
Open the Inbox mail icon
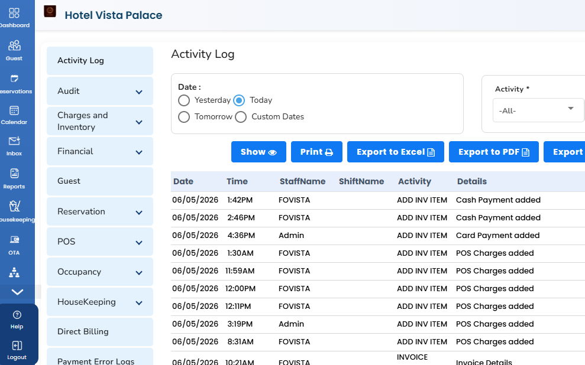14,141
